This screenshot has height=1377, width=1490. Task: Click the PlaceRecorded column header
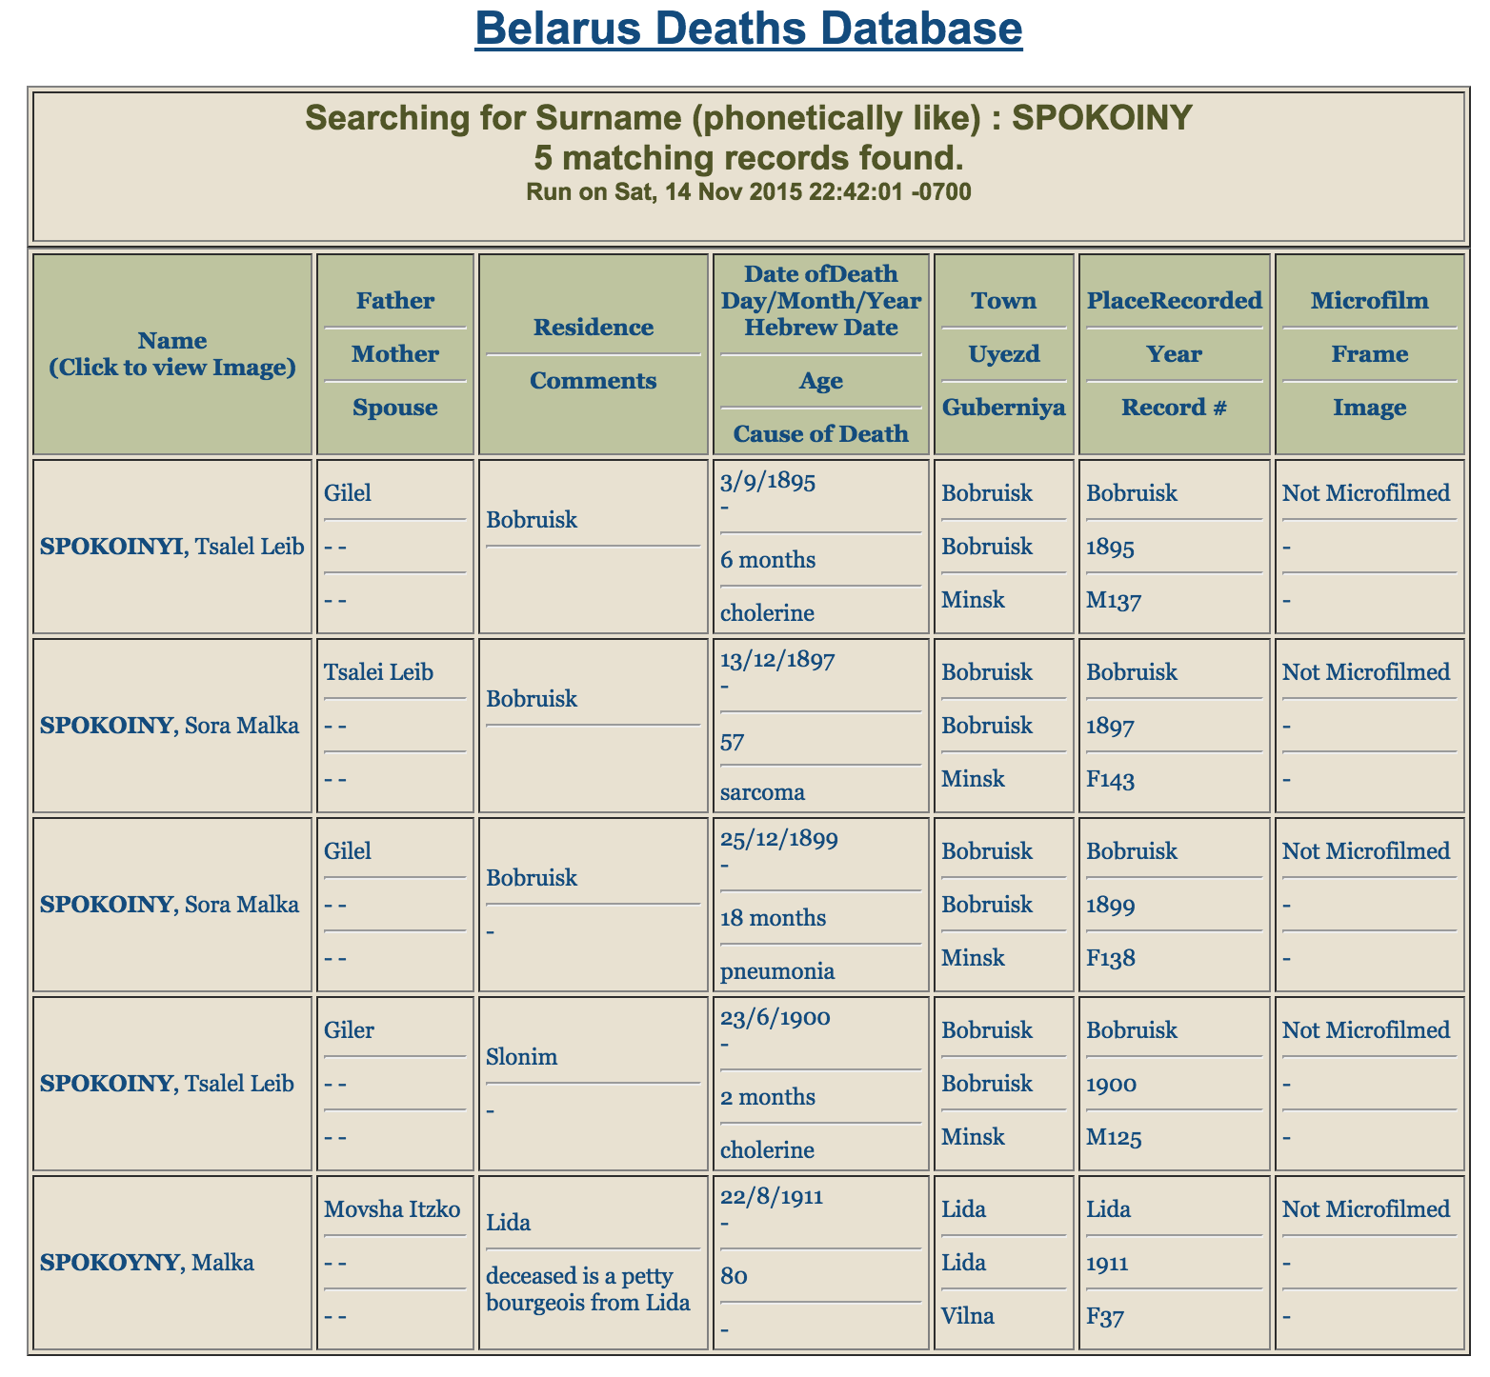point(1174,301)
